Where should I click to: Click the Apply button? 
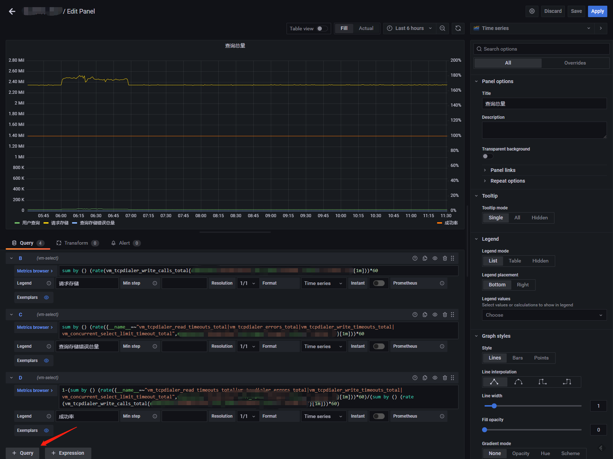[x=597, y=11]
